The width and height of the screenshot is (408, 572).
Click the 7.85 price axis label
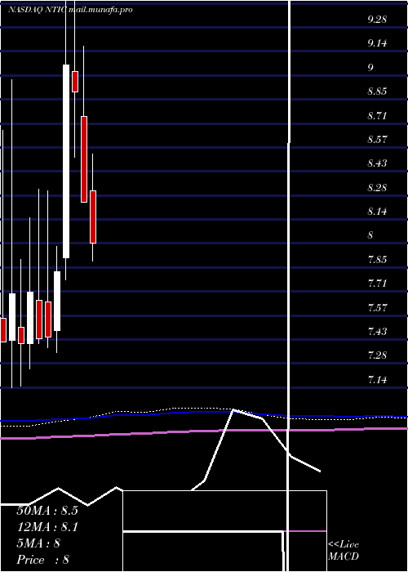[377, 260]
